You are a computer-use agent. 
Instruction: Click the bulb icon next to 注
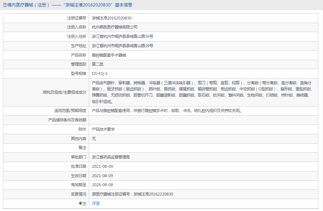click(80, 203)
